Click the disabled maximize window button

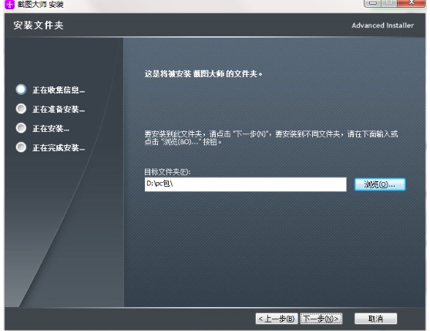point(389,3)
